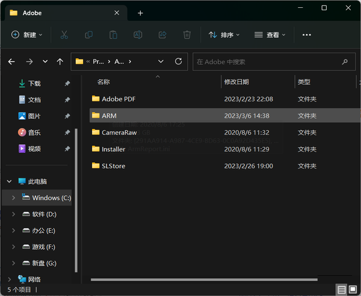The width and height of the screenshot is (361, 296).
Task: Collapse This PC (此电脑) tree node
Action: (x=9, y=181)
